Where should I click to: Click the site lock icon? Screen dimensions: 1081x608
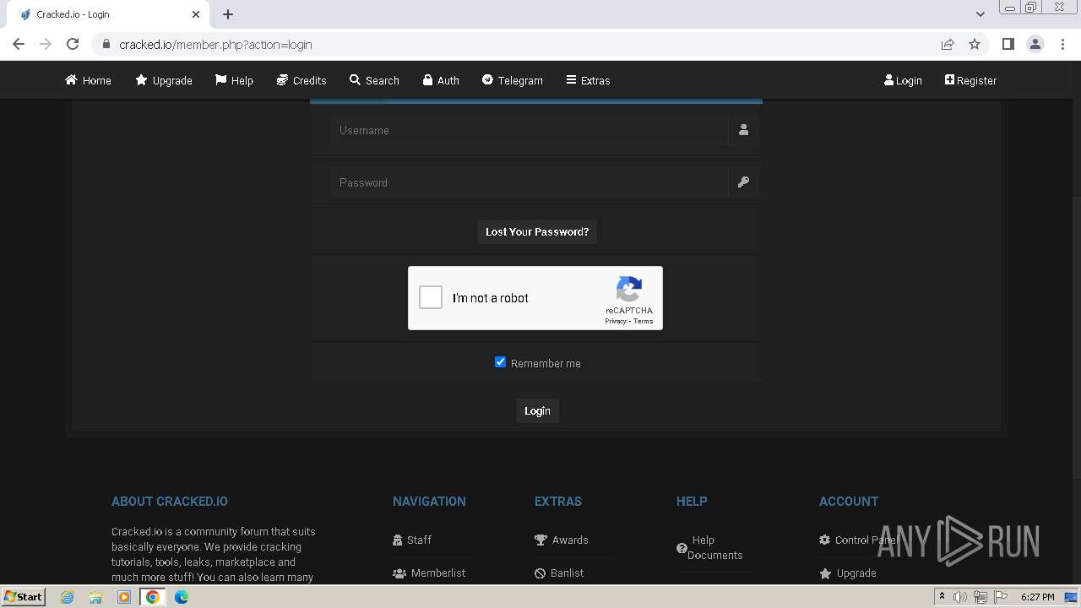point(106,45)
